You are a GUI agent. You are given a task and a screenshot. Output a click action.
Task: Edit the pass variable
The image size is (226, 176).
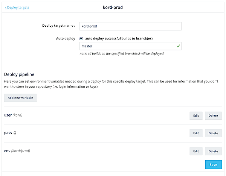tap(195, 133)
